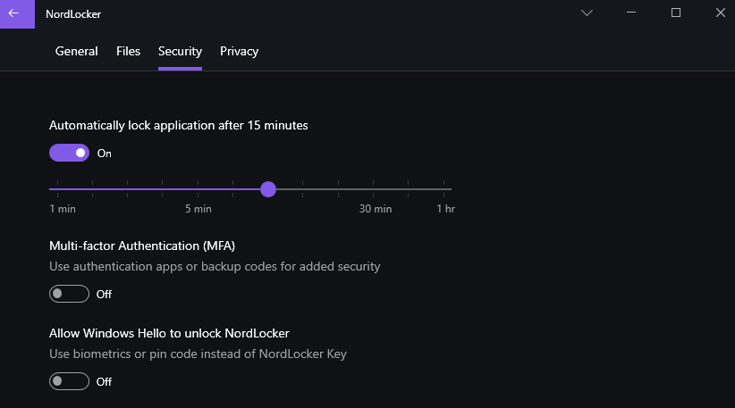Viewport: 735px width, 408px height.
Task: Set lock slider to the 1 hr end
Action: pos(444,189)
